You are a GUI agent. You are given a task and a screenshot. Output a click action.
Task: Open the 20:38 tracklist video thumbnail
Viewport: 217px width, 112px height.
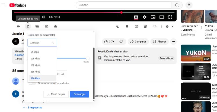[x=196, y=71]
